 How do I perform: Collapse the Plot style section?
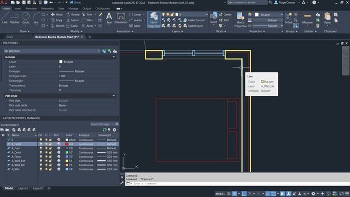114,96
